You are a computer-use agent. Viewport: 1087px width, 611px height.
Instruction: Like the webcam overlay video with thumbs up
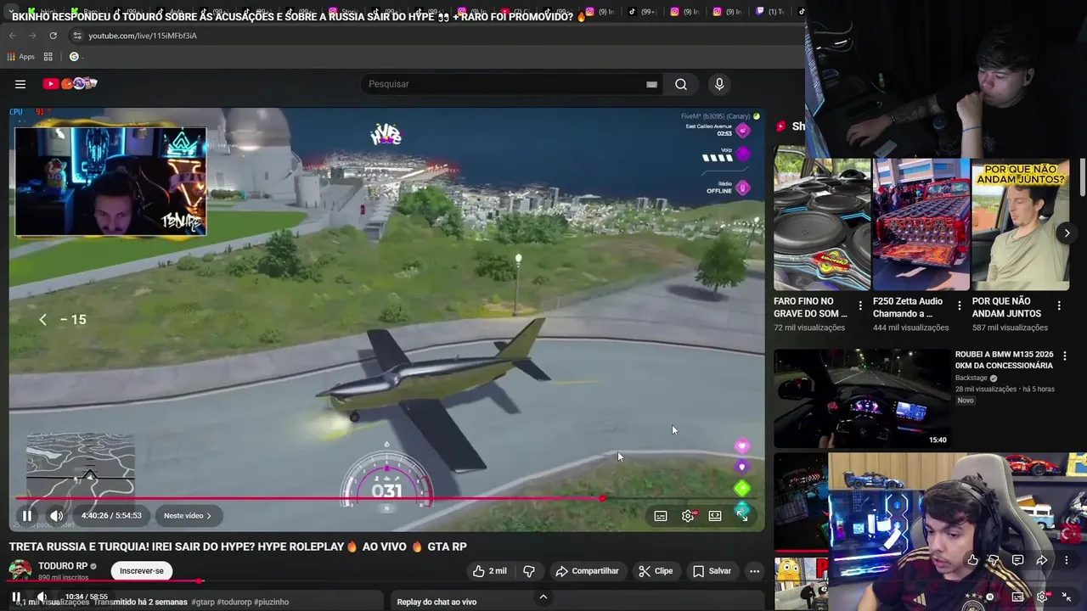(972, 560)
